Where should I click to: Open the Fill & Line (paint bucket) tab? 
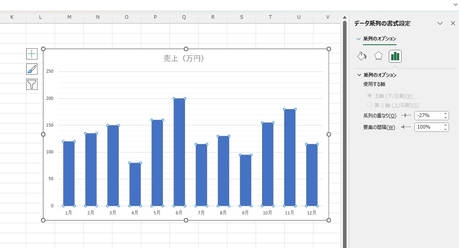coord(362,56)
